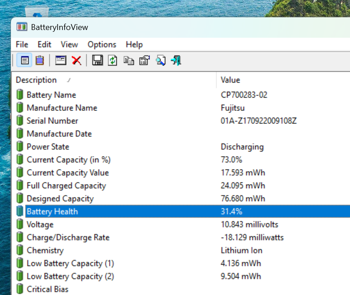Click the highlighted Battery Health label
The image size is (350, 295).
pos(52,211)
